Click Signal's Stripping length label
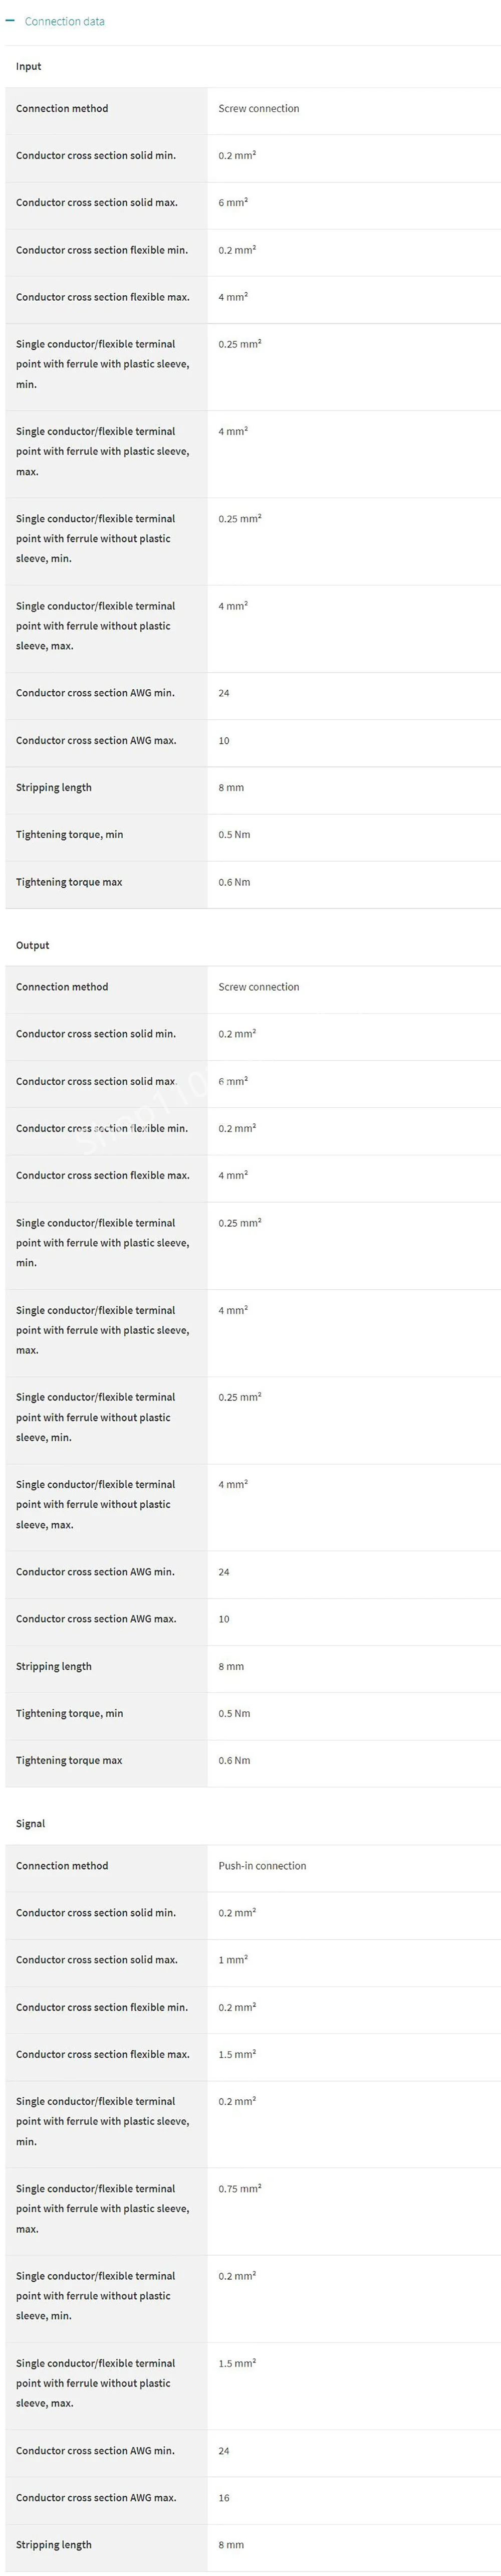The image size is (501, 2576). (x=53, y=2544)
